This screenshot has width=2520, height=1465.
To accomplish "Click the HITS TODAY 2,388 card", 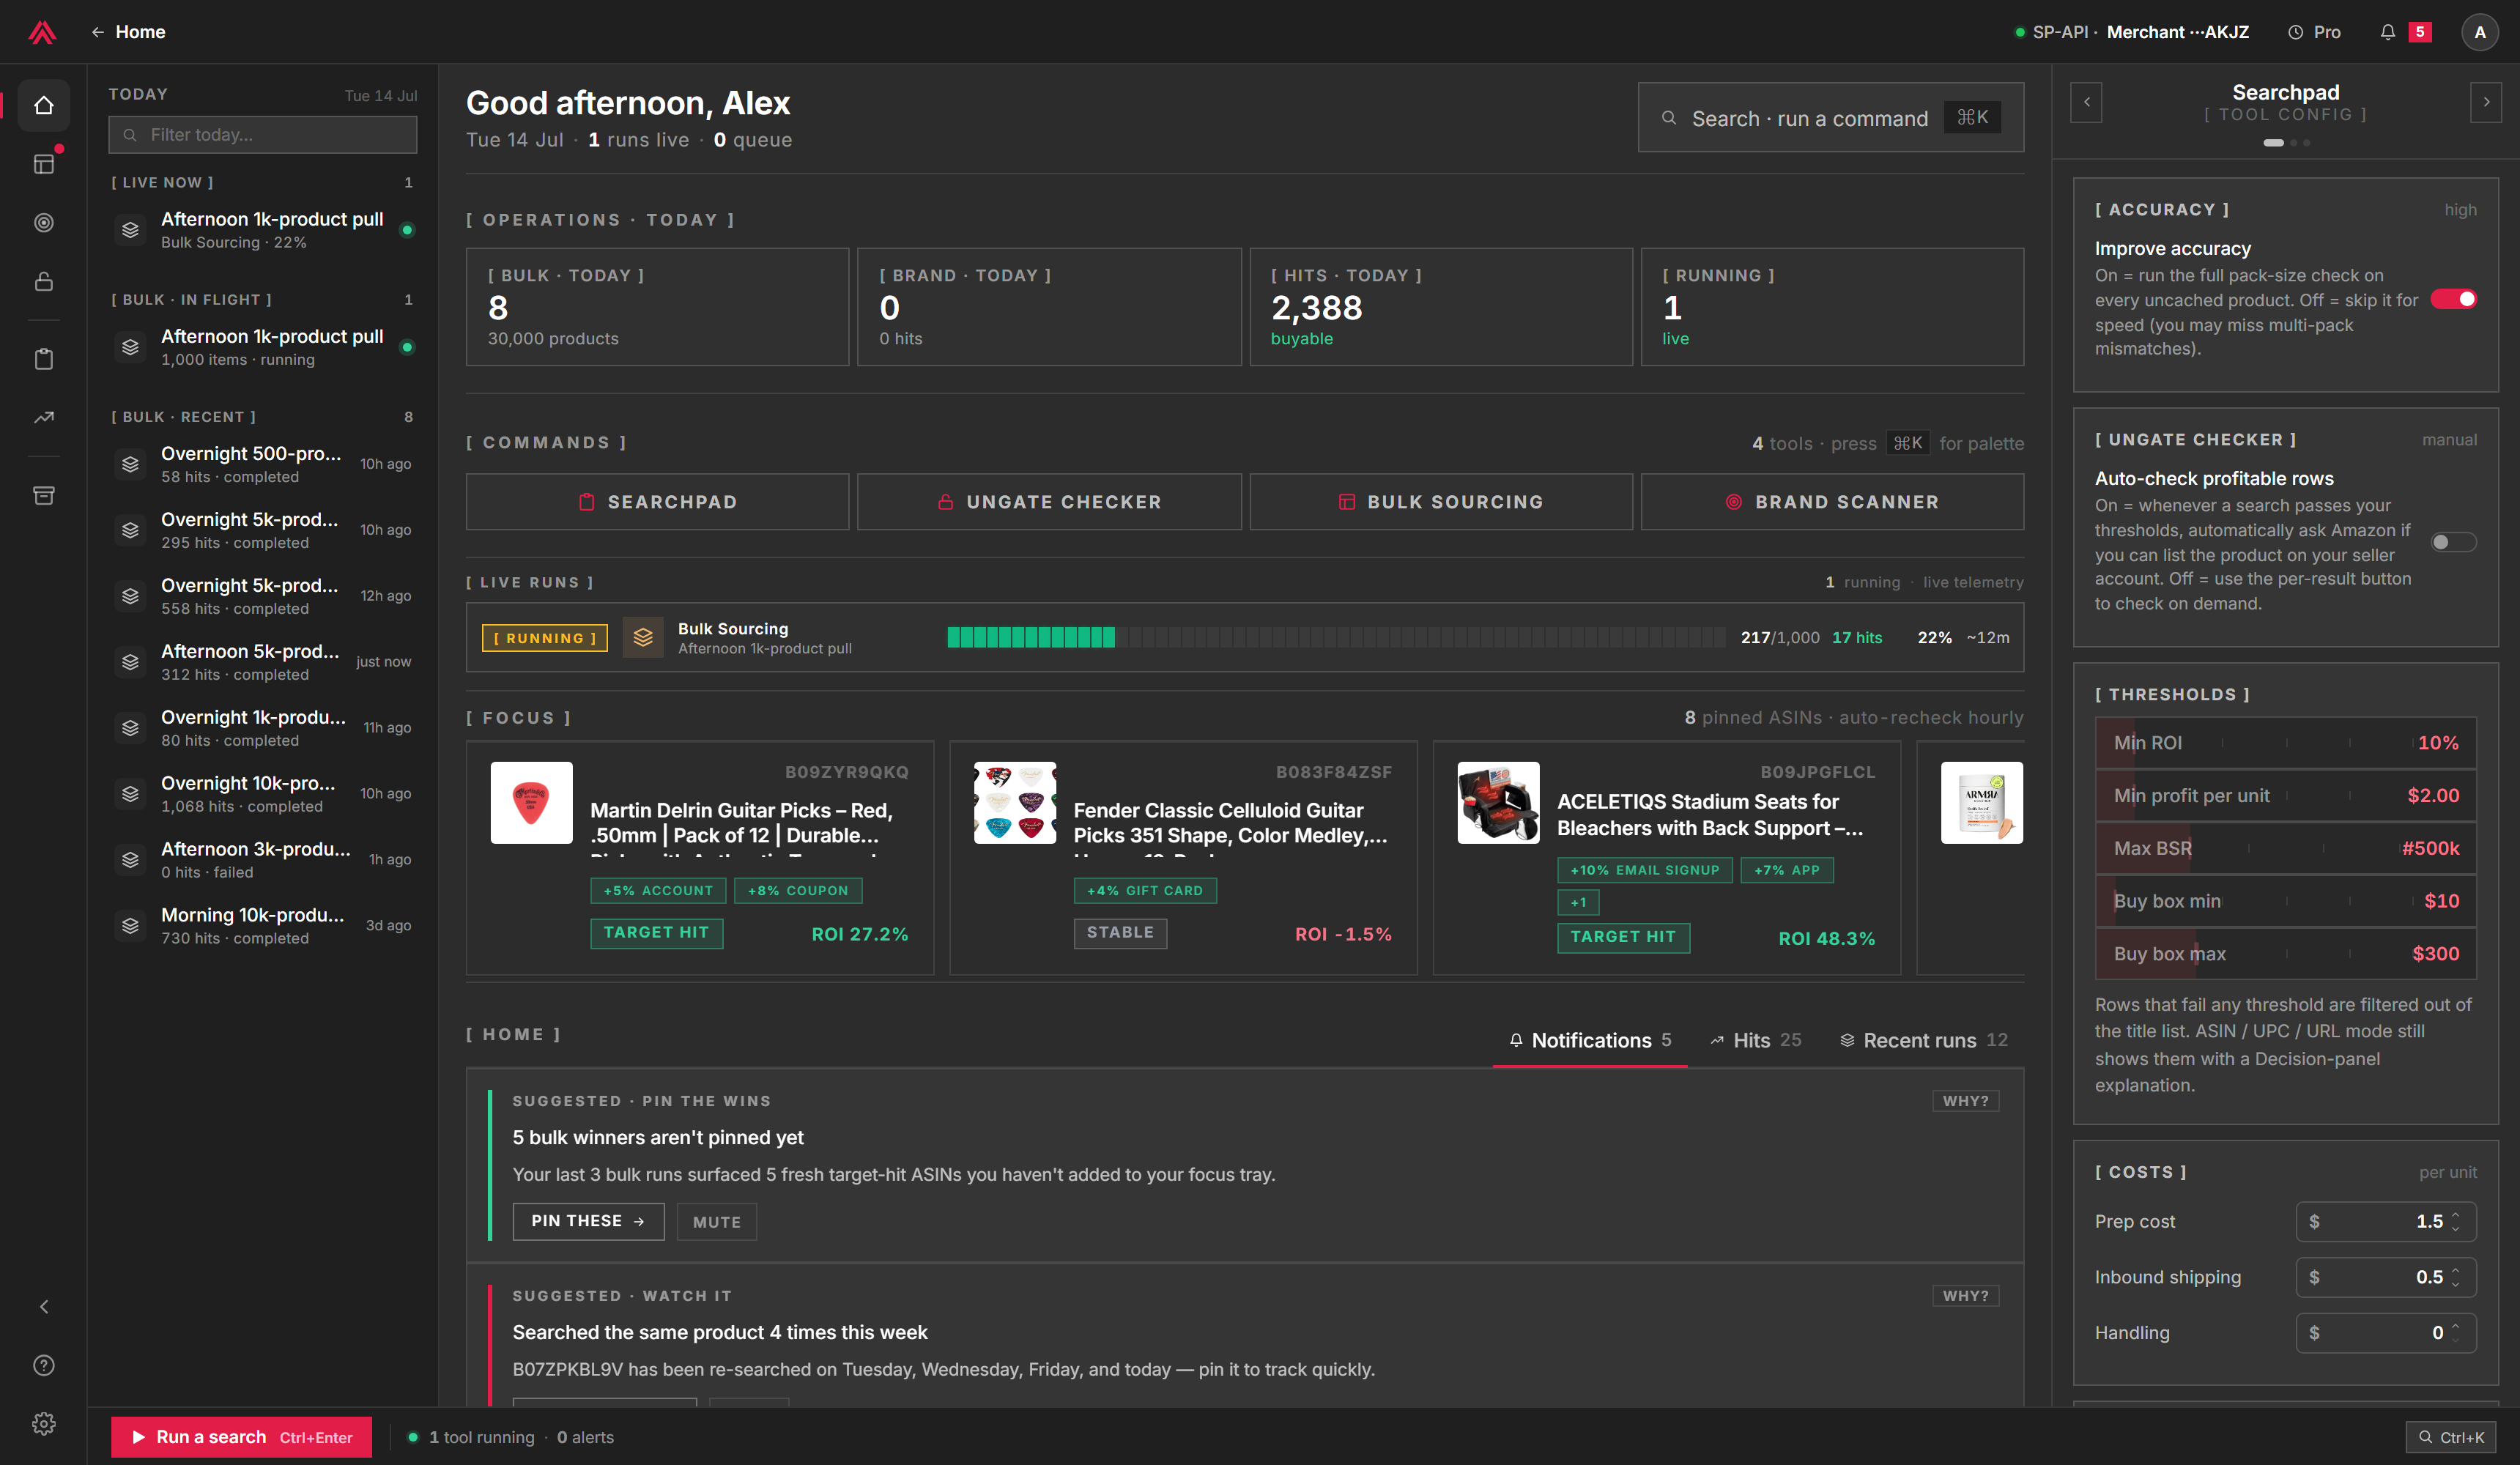I will click(1441, 307).
